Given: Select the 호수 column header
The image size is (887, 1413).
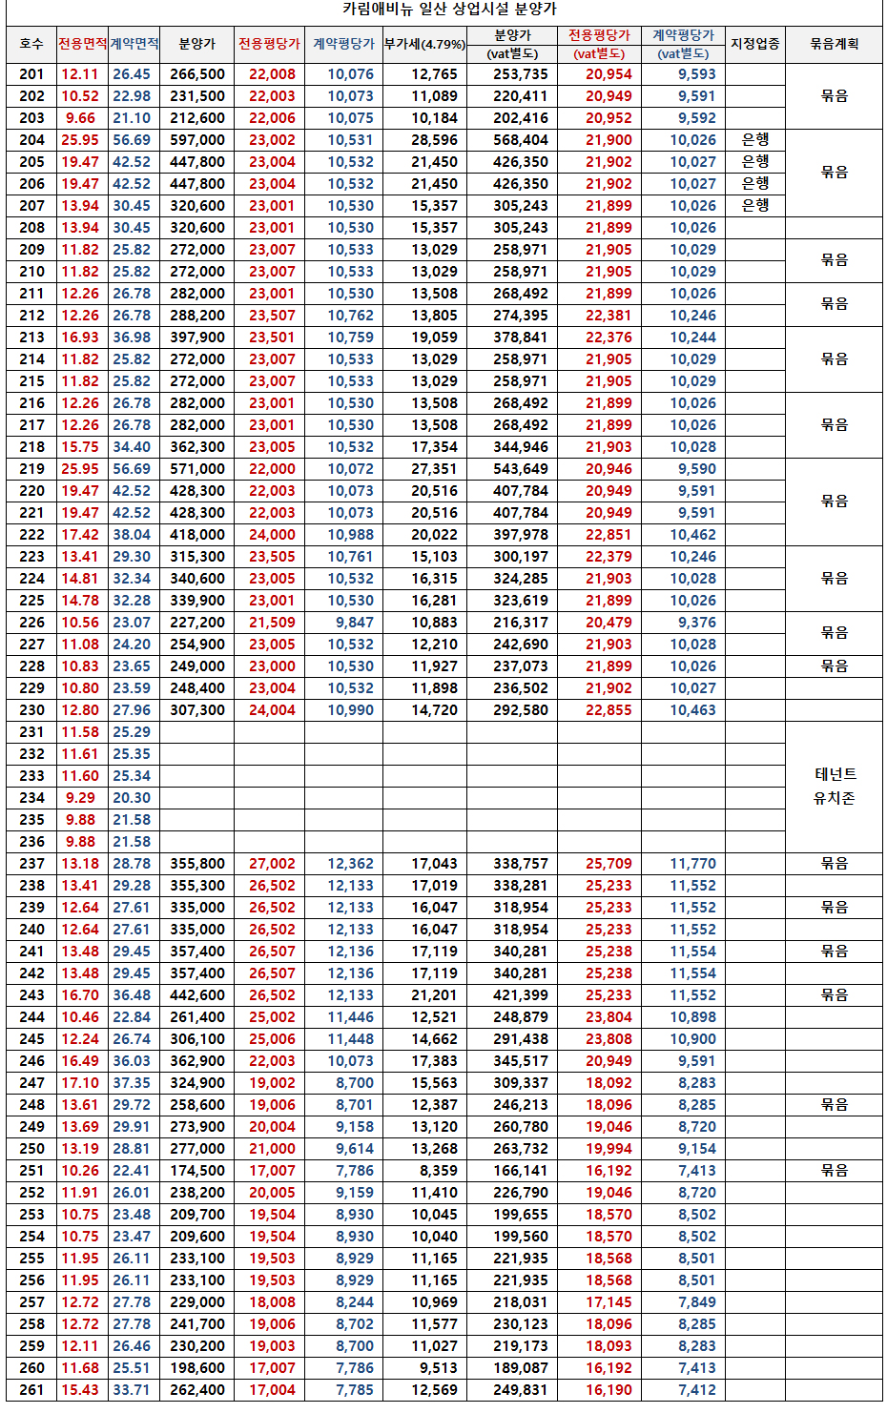Looking at the screenshot, I should coord(31,44).
